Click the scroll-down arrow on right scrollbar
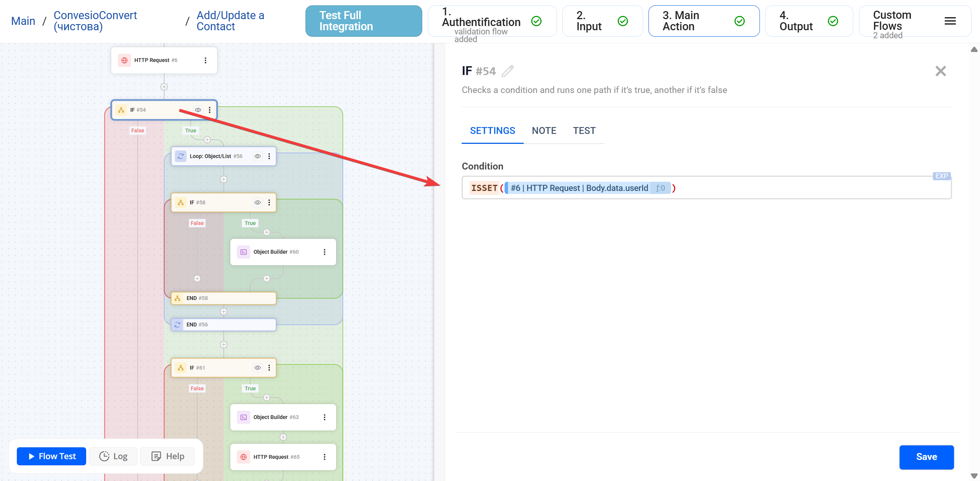980x481 pixels. 974,476
